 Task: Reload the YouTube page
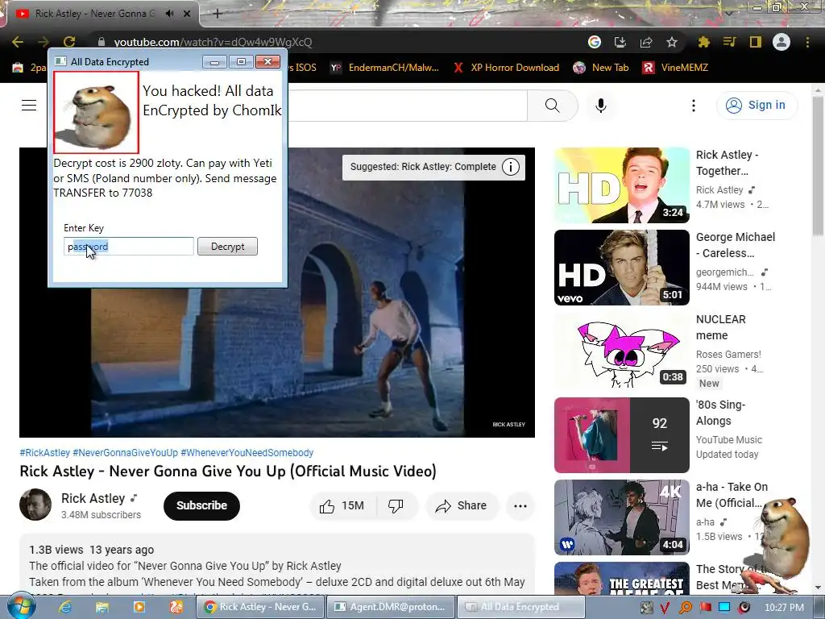(x=69, y=42)
